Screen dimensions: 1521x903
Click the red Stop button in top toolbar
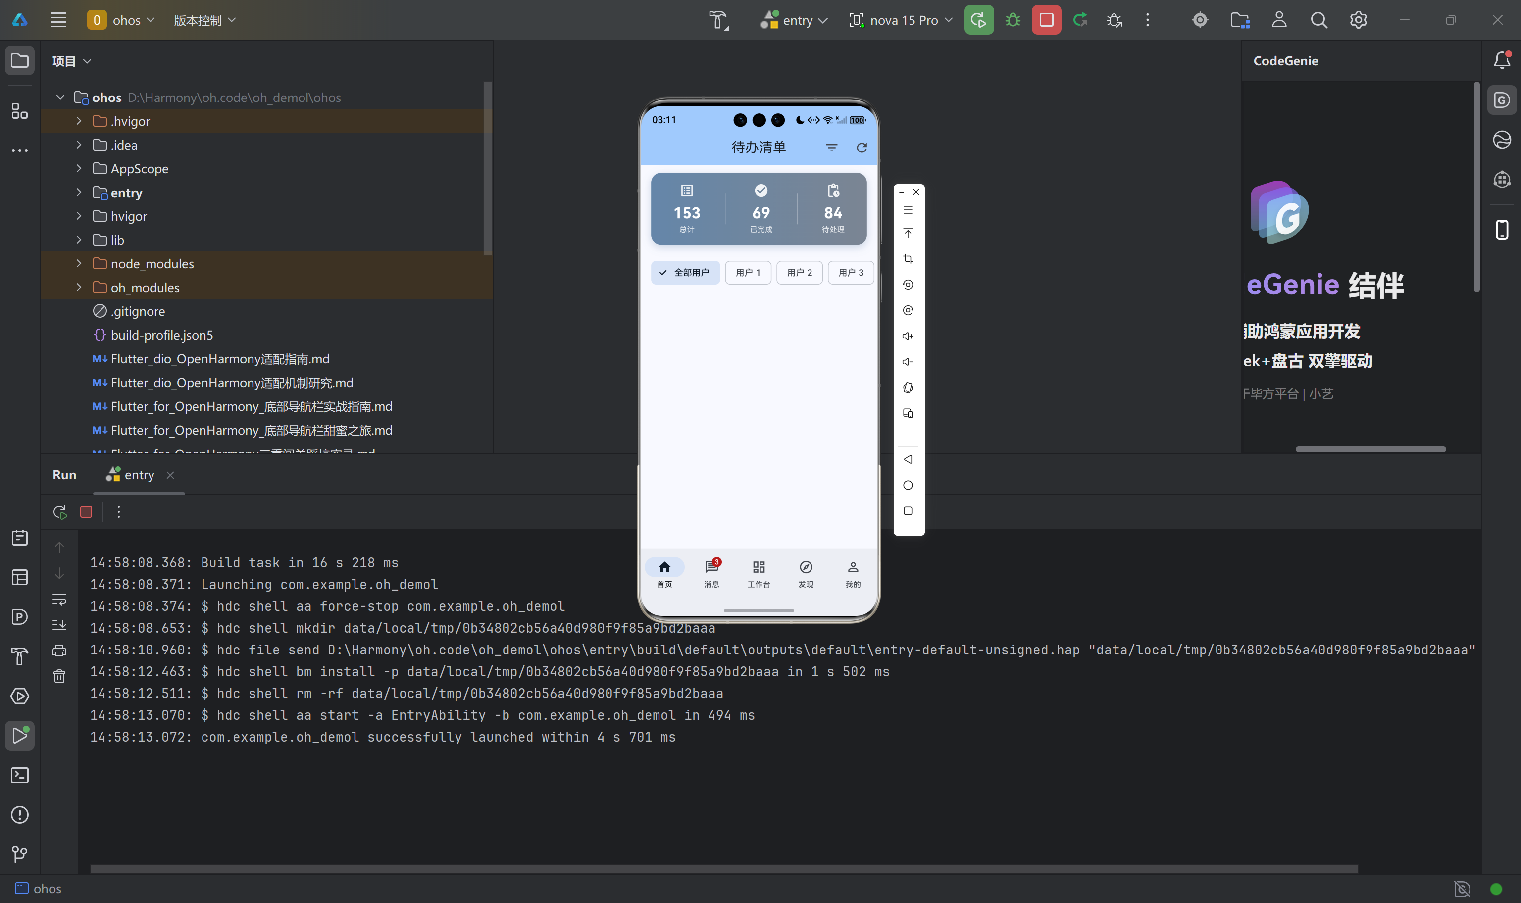[x=1046, y=20]
